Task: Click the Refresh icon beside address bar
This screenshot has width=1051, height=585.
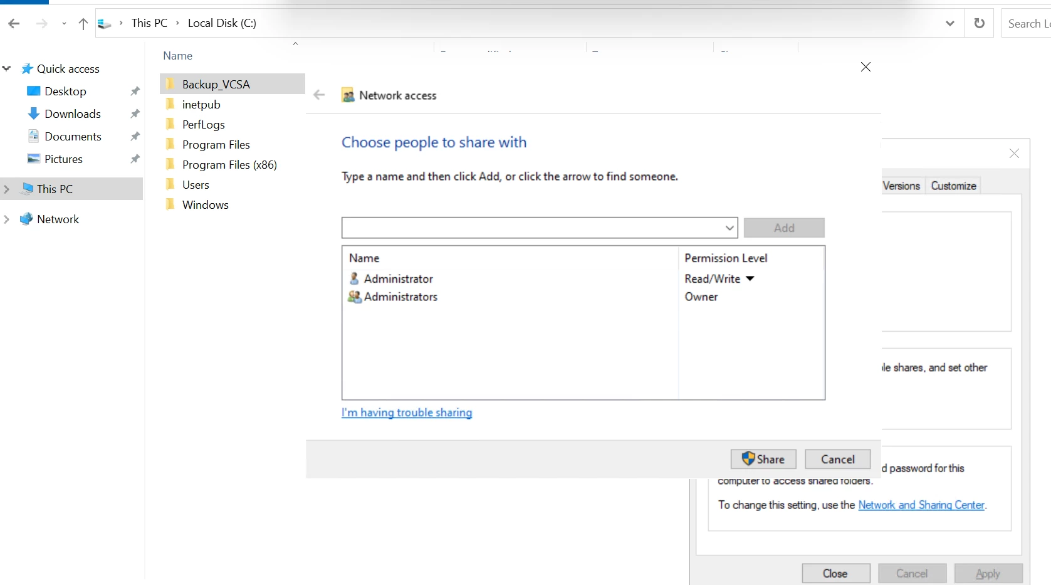Action: pyautogui.click(x=979, y=23)
